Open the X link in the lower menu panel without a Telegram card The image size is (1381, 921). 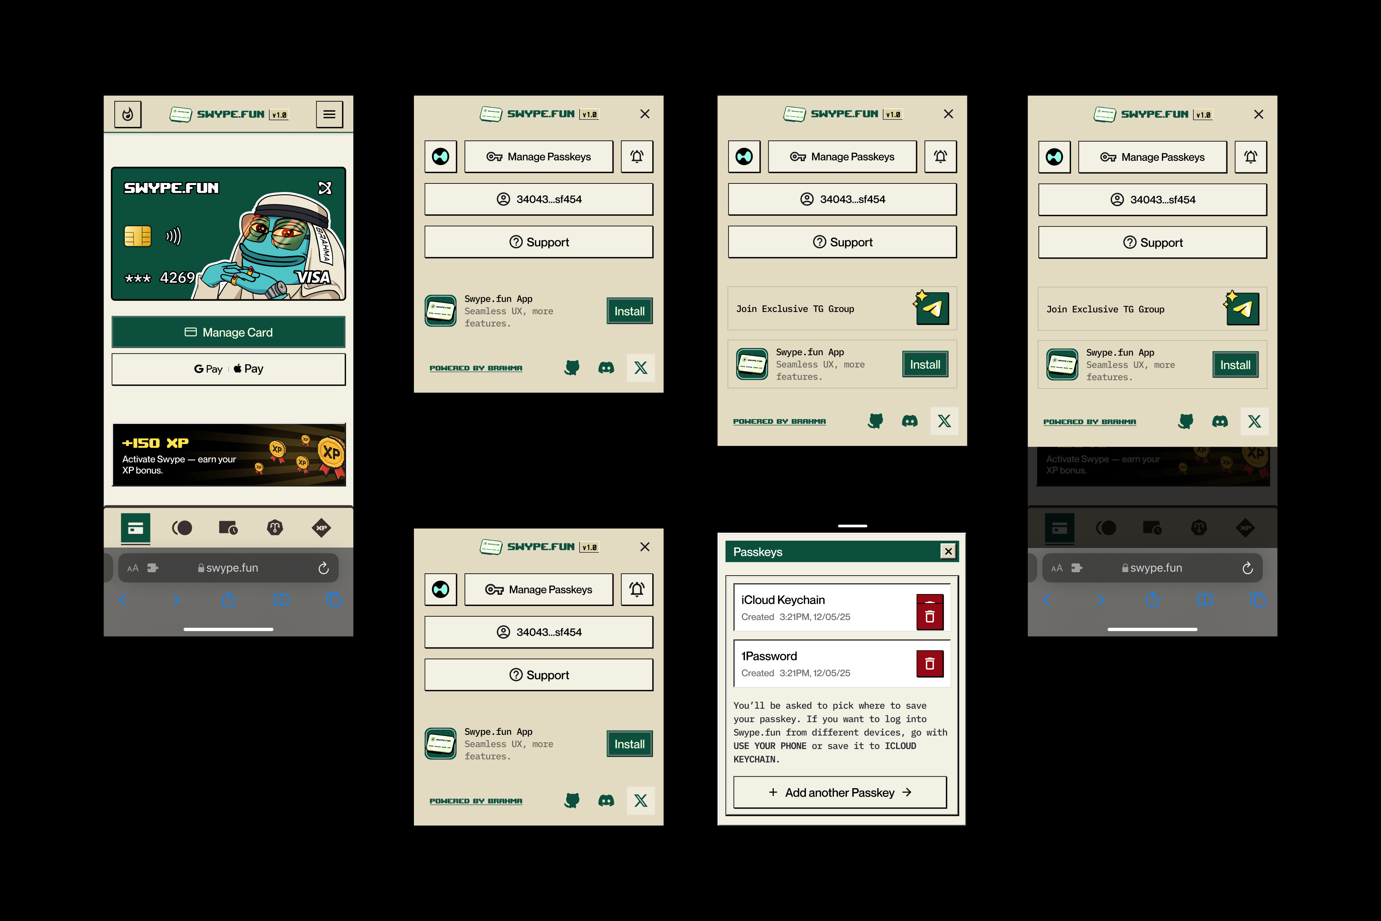click(641, 801)
